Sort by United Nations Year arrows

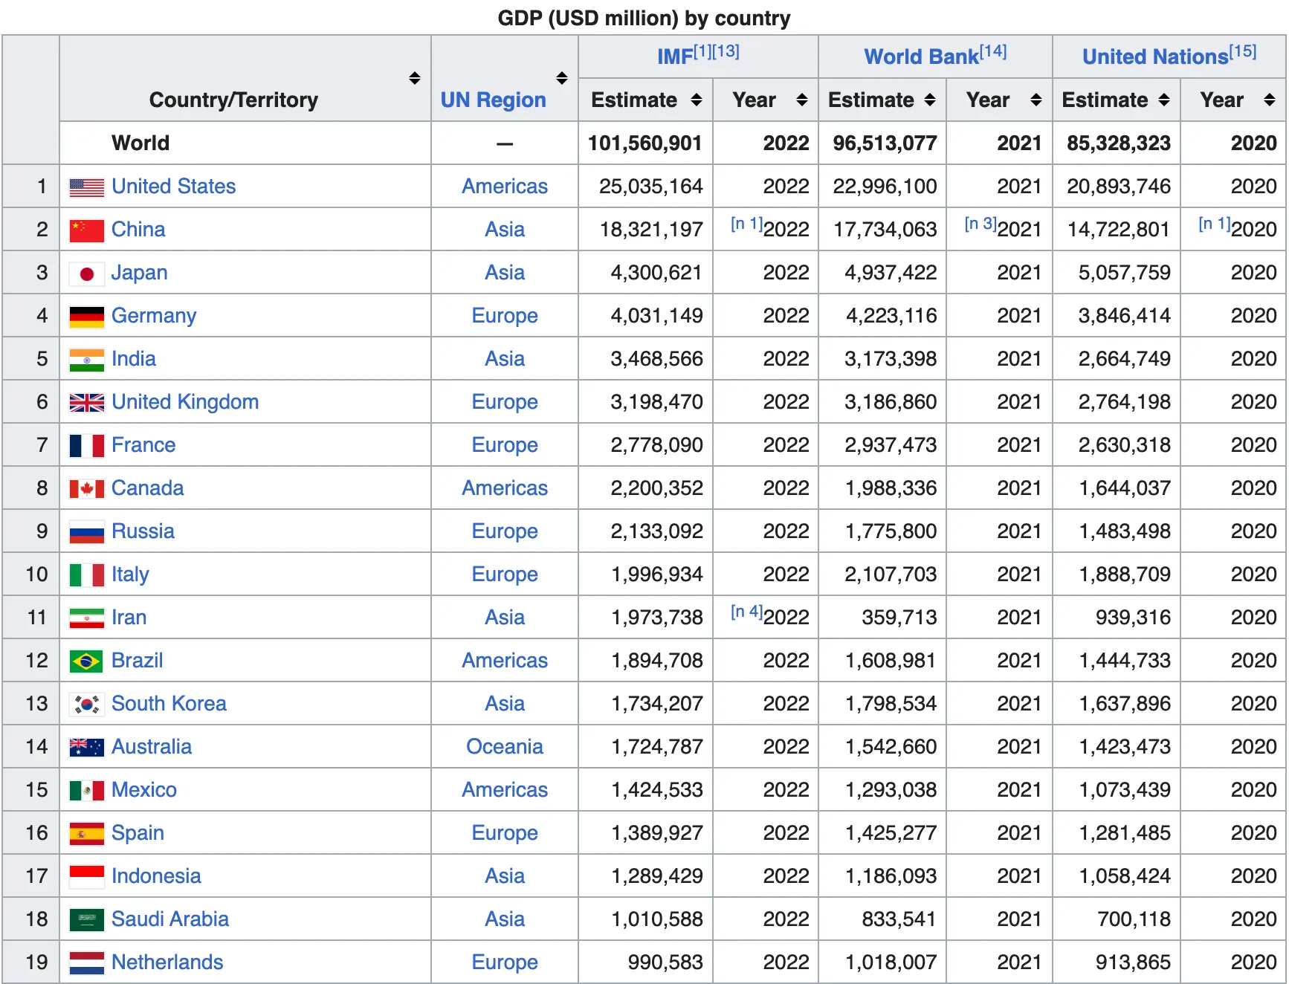pyautogui.click(x=1270, y=100)
